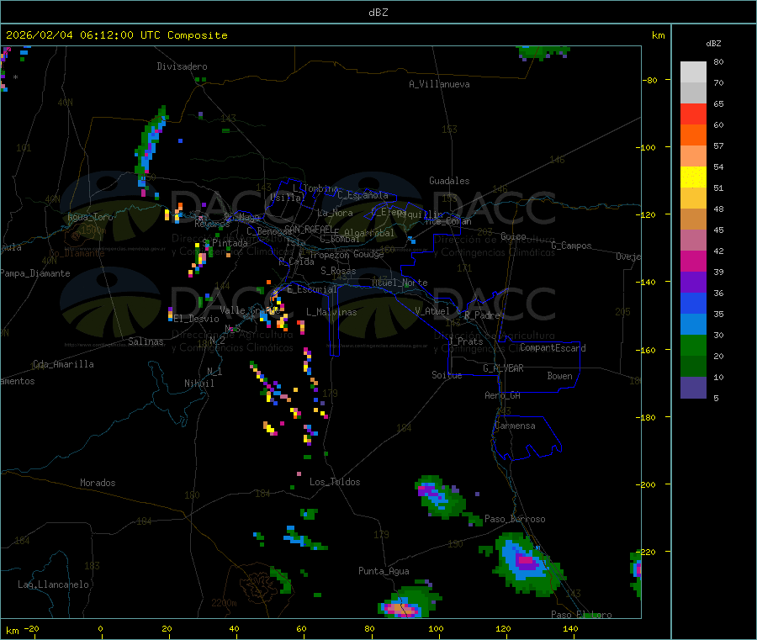Screen dimensions: 757x640
Task: Pick the purple 36 dBZ legend swatch
Action: point(693,283)
